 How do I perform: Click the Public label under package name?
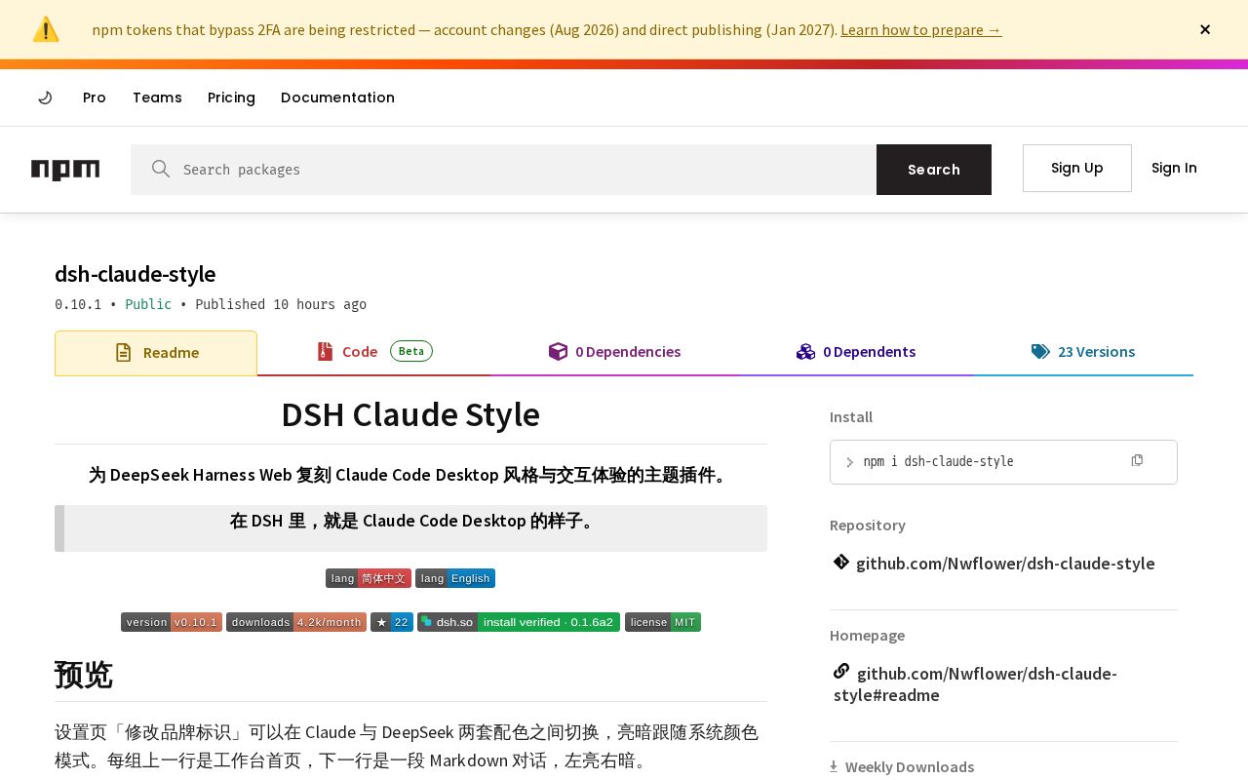coord(148,304)
